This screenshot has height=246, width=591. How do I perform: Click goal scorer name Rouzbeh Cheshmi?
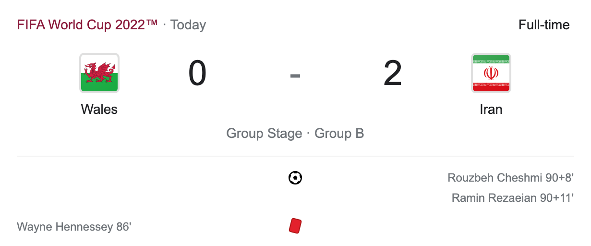click(495, 178)
